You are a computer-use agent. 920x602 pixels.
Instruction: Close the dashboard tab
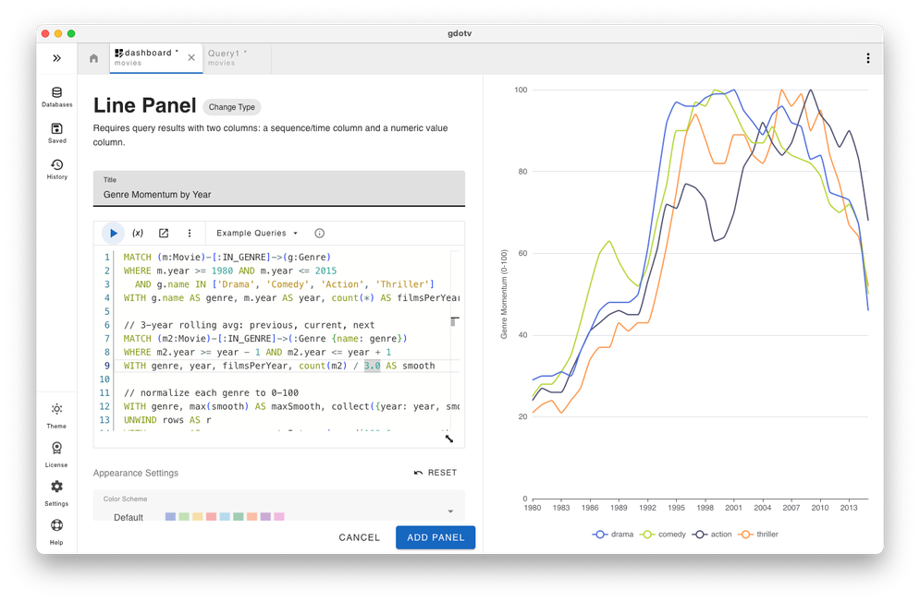click(x=191, y=58)
